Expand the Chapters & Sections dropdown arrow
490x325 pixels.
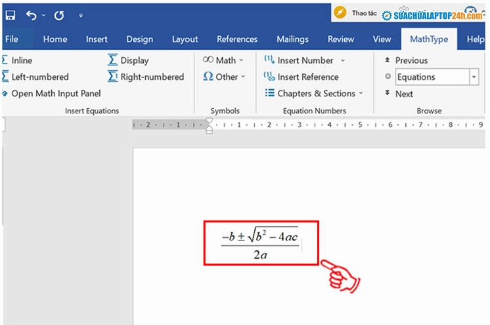(361, 93)
